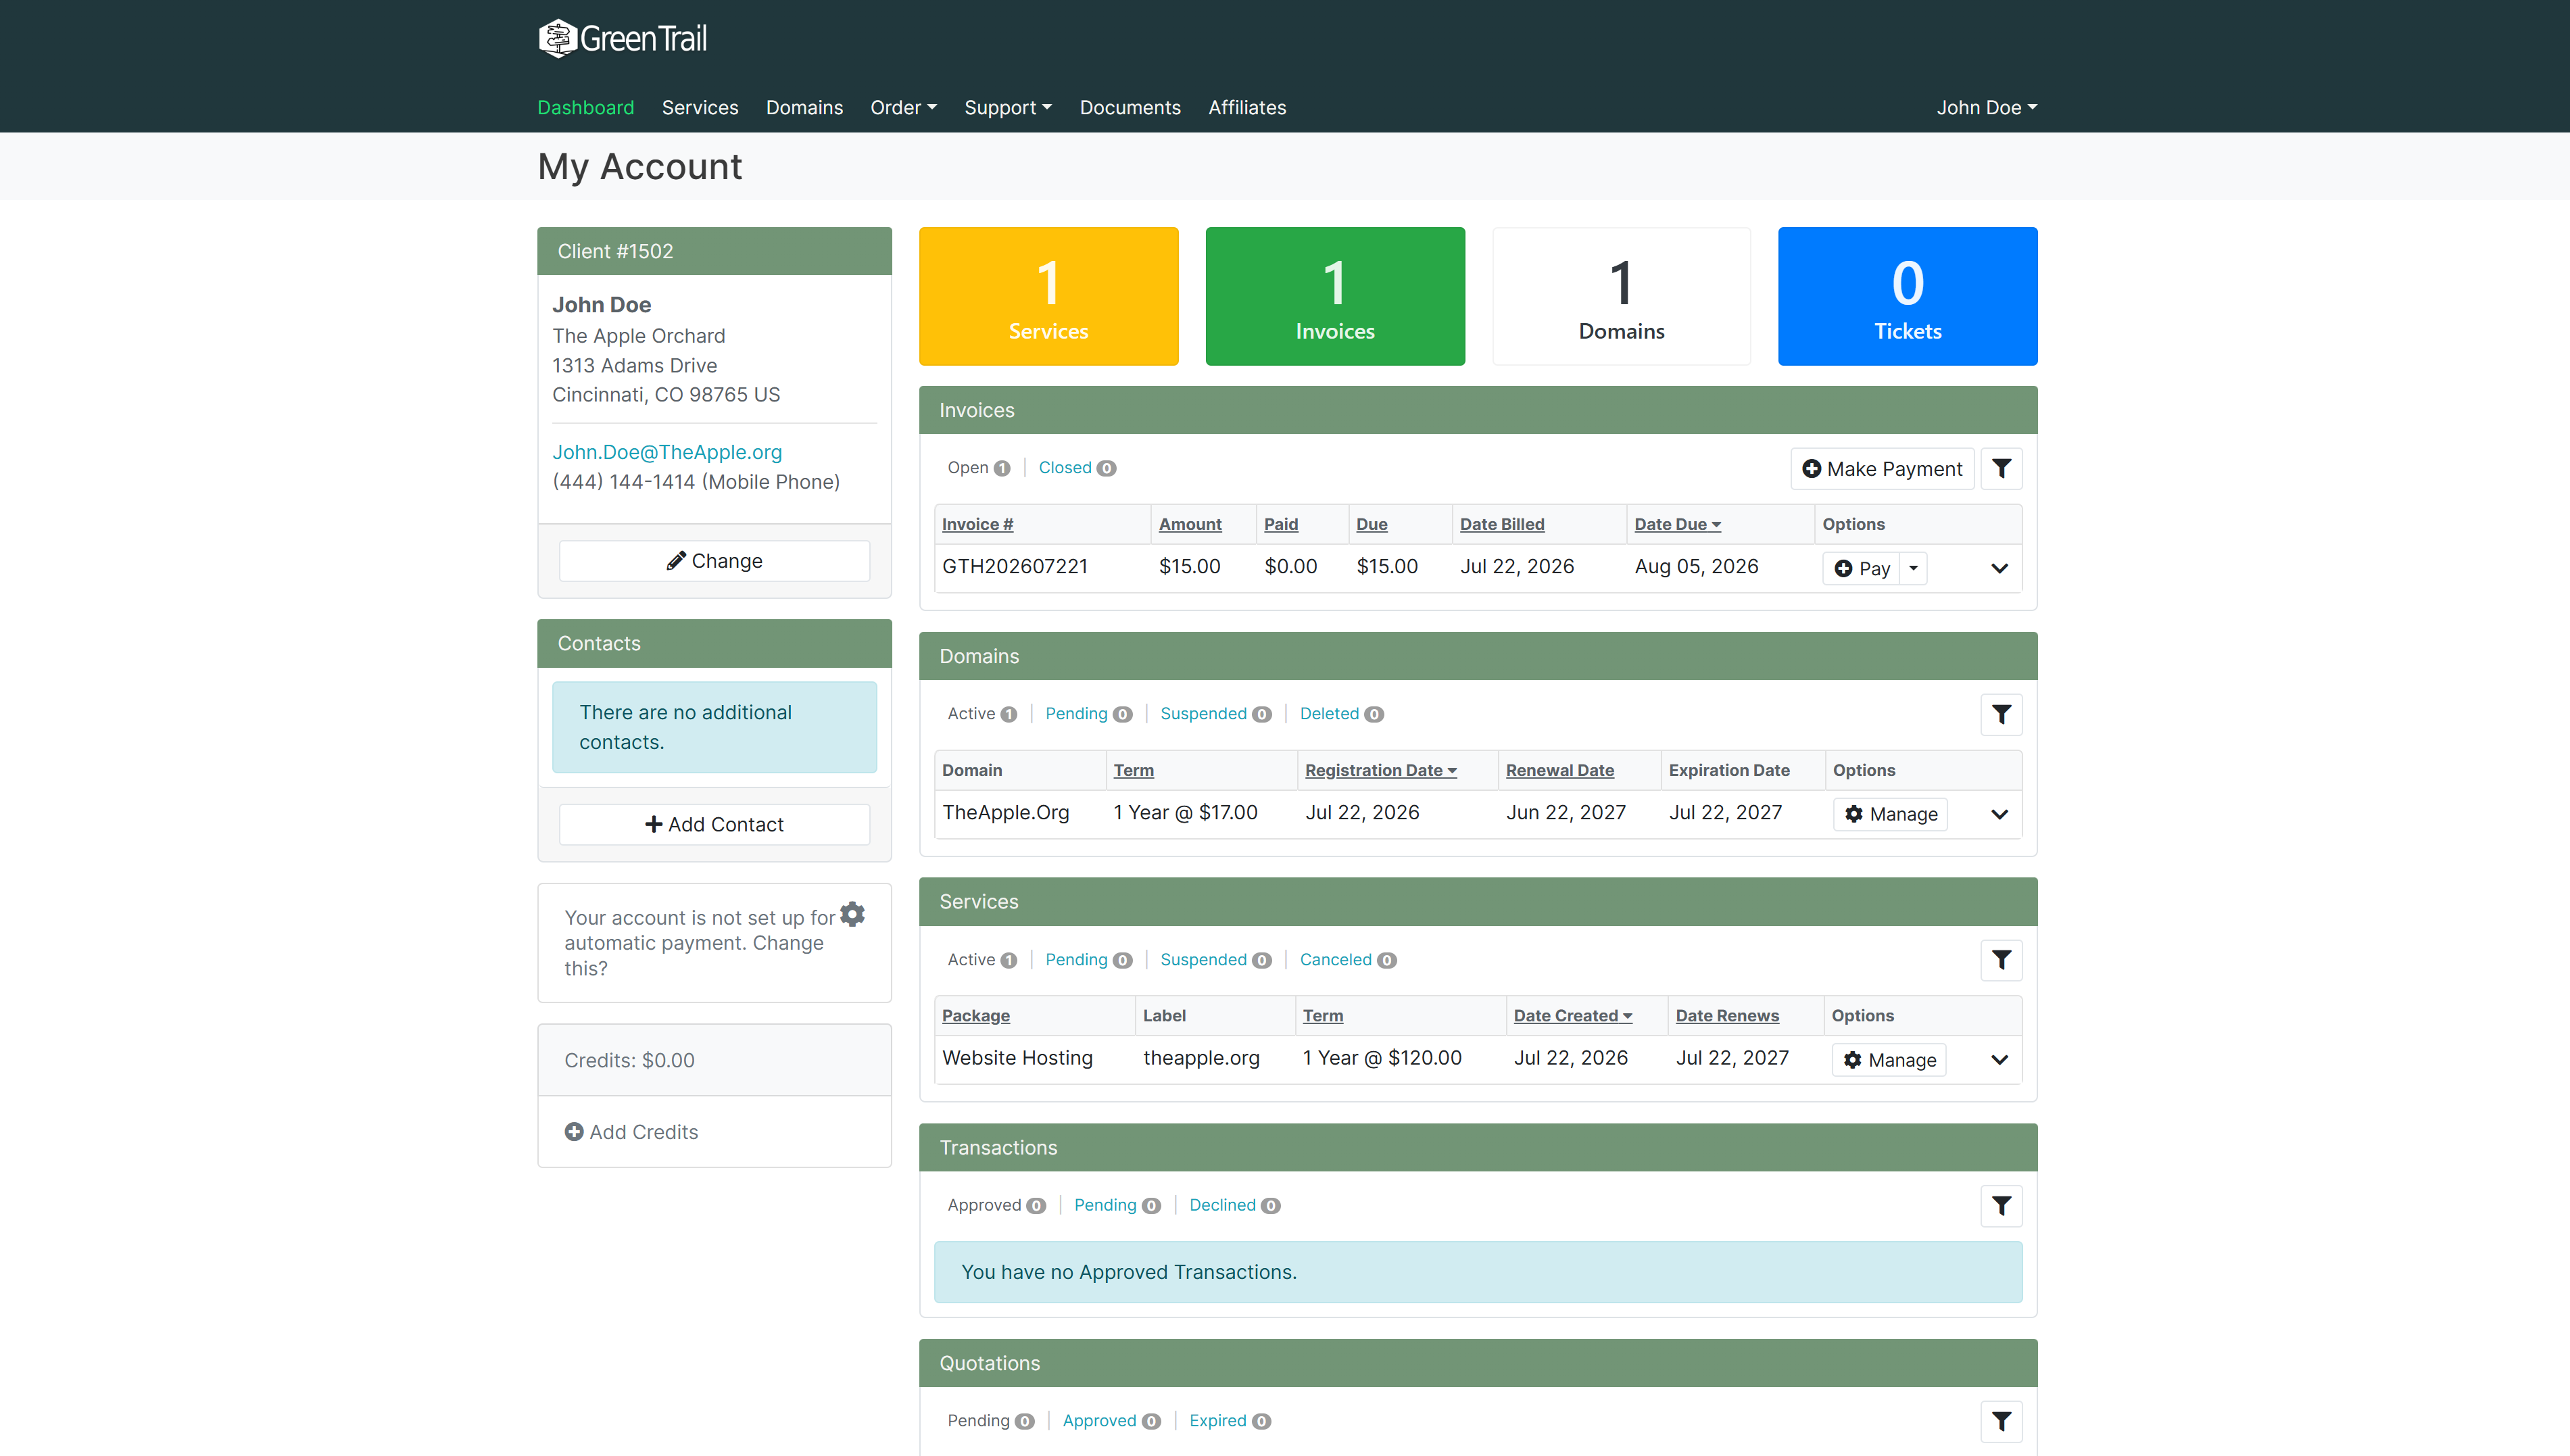Expand Website Hosting service row
Screen dimensions: 2570x1456
pyautogui.click(x=1999, y=1060)
